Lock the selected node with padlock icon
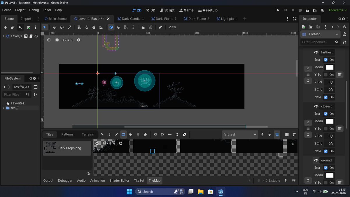This screenshot has height=197, width=350. (143, 27)
